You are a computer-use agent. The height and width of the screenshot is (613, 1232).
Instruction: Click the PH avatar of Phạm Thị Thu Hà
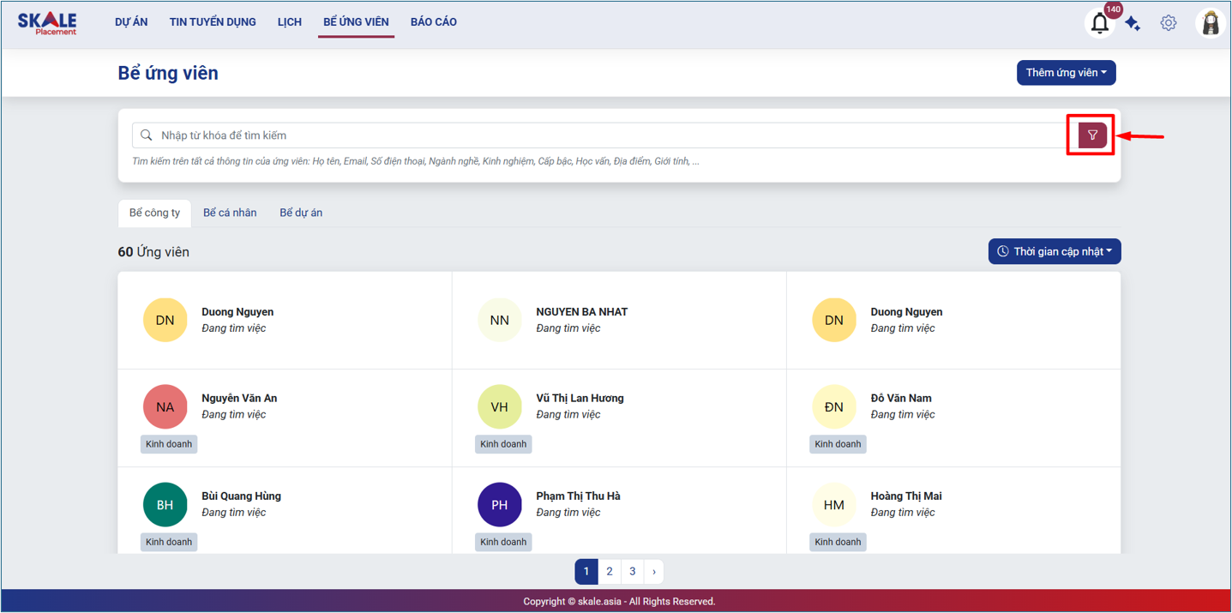click(x=499, y=505)
